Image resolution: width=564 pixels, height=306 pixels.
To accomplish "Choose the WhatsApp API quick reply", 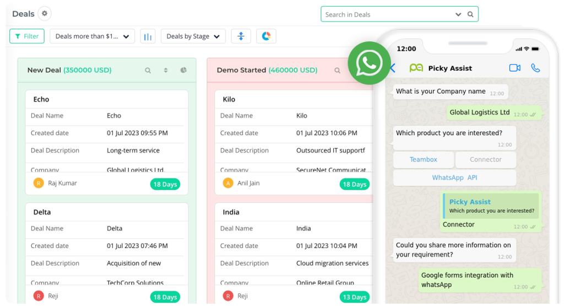I will pyautogui.click(x=454, y=178).
